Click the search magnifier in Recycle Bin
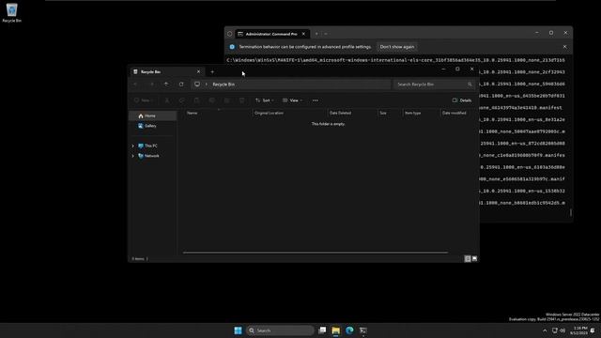 pyautogui.click(x=470, y=84)
